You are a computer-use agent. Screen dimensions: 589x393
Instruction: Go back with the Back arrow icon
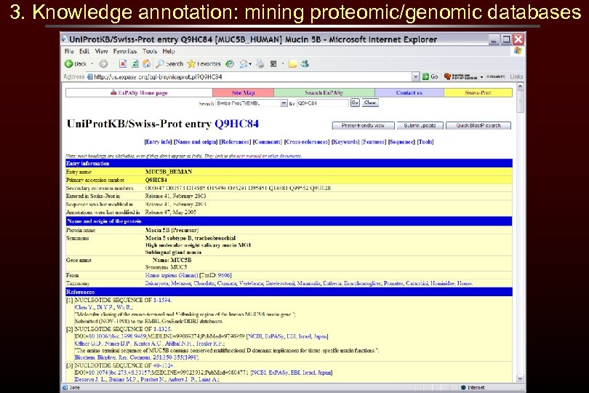point(69,64)
